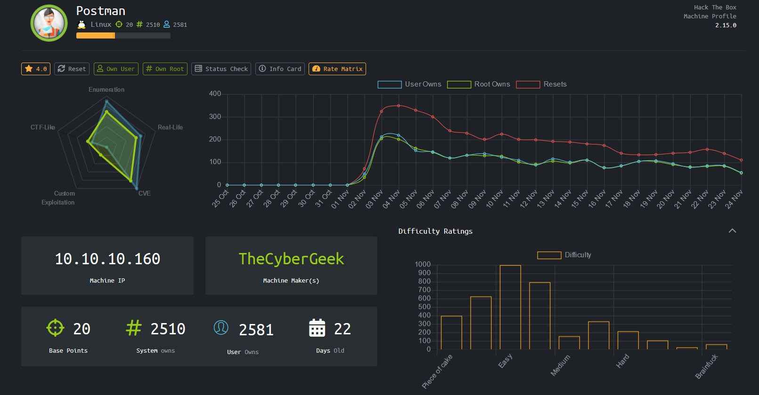This screenshot has height=395, width=759.
Task: Click the star icon in rating button
Action: tap(29, 69)
